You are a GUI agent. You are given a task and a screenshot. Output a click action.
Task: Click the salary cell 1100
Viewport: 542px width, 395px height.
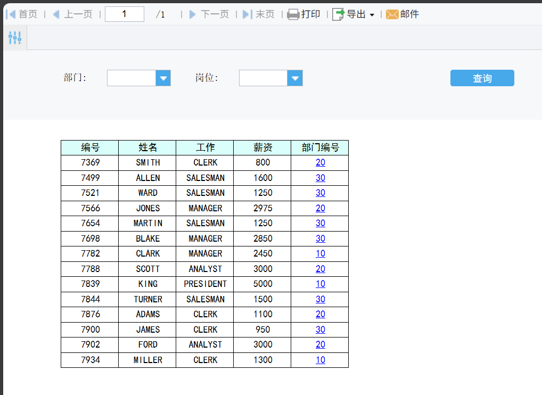pos(262,314)
